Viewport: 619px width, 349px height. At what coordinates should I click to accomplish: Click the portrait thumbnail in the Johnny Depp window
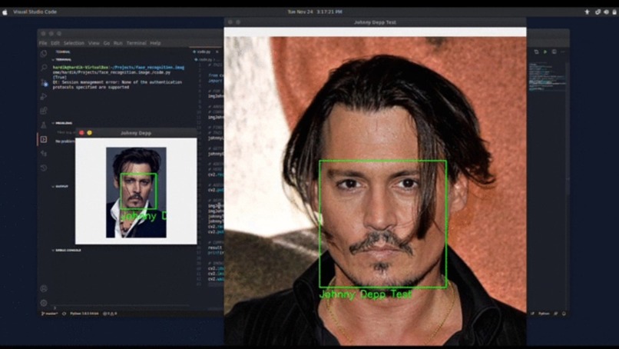136,192
